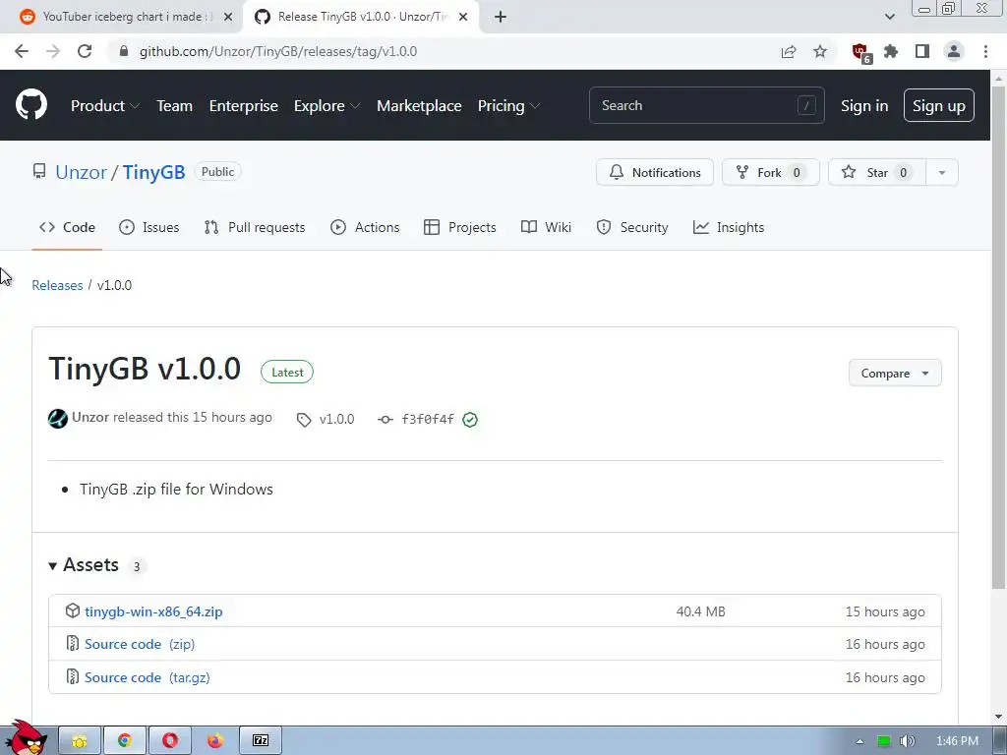Switch to the Code tab
Screen dimensions: 1007x755
pos(67,227)
